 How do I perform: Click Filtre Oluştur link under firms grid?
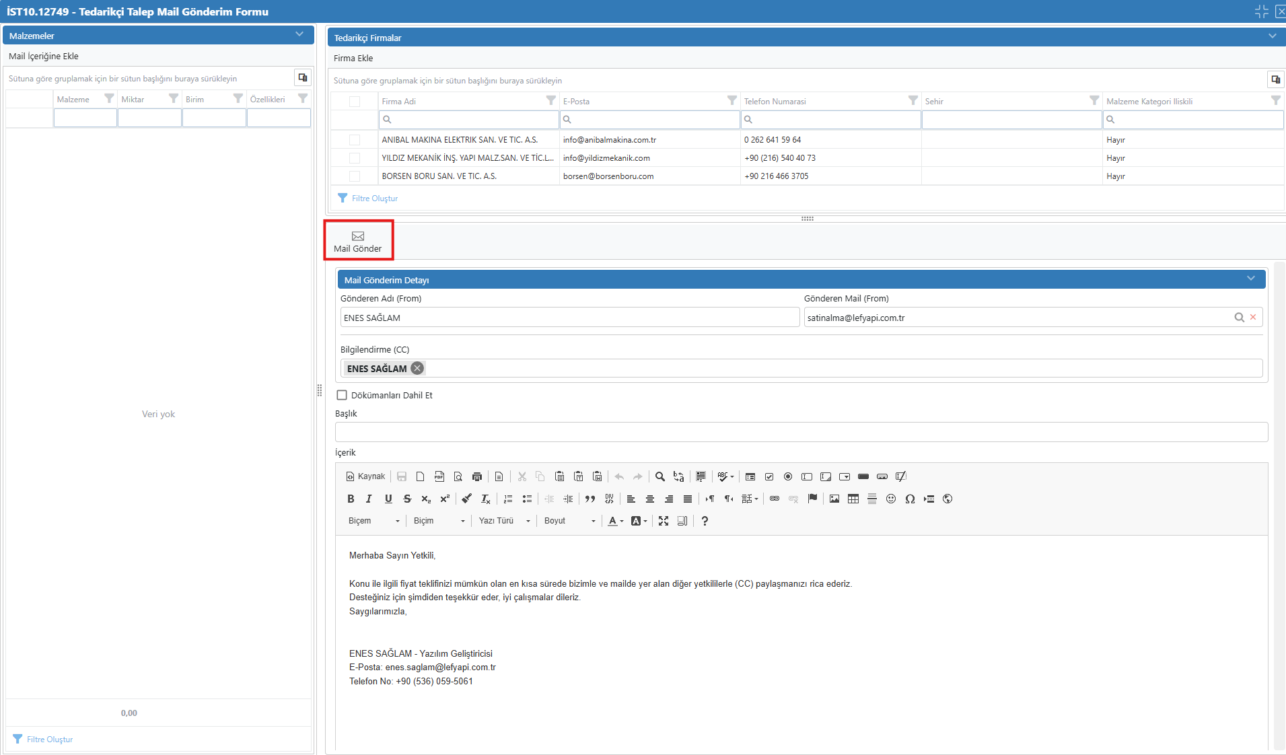(374, 199)
